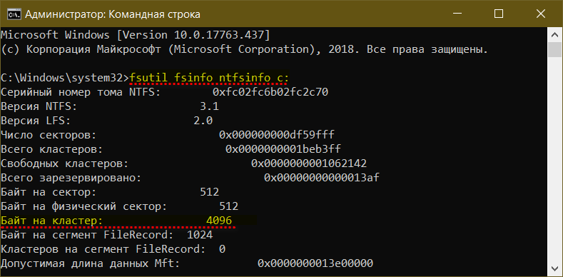Image resolution: width=563 pixels, height=277 pixels.
Task: Click the Microsoft Windows version line
Action: click(135, 35)
